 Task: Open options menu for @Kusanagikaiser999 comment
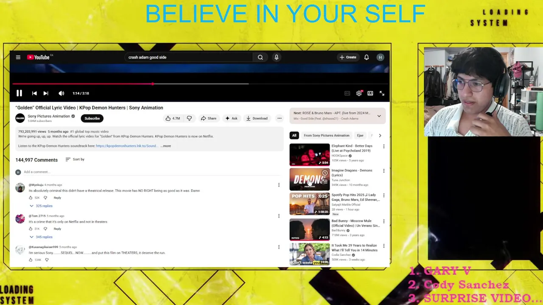click(279, 247)
